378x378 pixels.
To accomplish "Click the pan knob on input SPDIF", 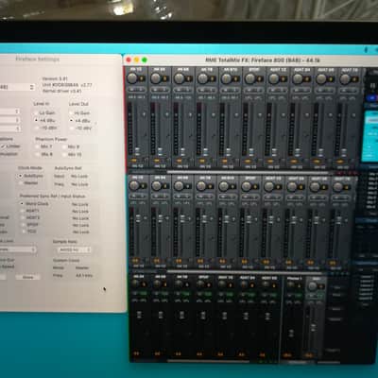I will click(250, 78).
